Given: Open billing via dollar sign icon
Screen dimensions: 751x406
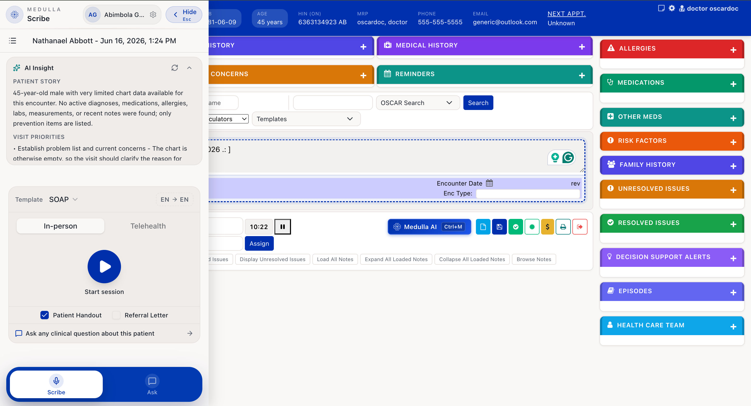Looking at the screenshot, I should (548, 227).
